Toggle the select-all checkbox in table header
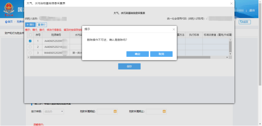Viewport: 262px width, 126px height. (30, 35)
